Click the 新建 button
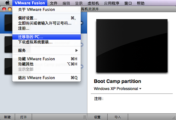Viewport: 176px width, 120px height. [7, 117]
